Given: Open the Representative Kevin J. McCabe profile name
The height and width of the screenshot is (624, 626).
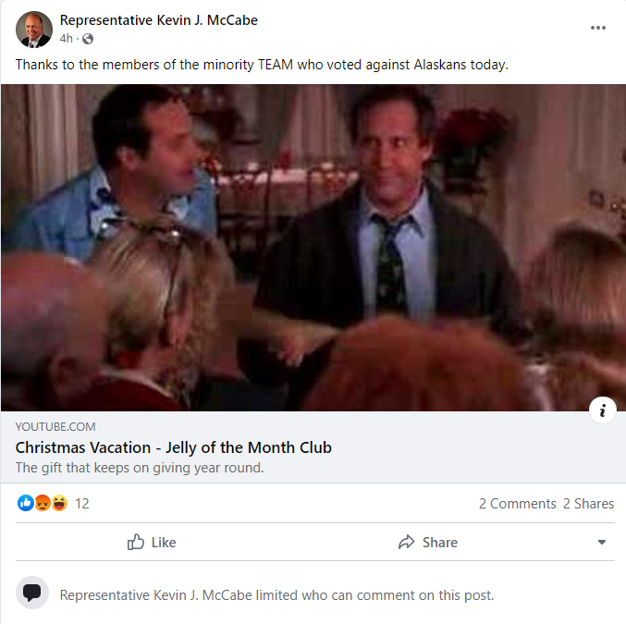Looking at the screenshot, I should tap(158, 20).
